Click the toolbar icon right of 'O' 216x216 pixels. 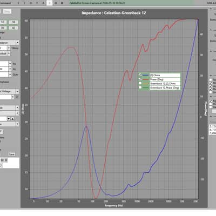tap(62, 3)
